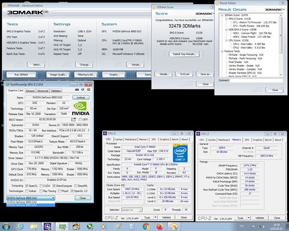Click the purple CPU-Z taskbar icon

(48, 227)
